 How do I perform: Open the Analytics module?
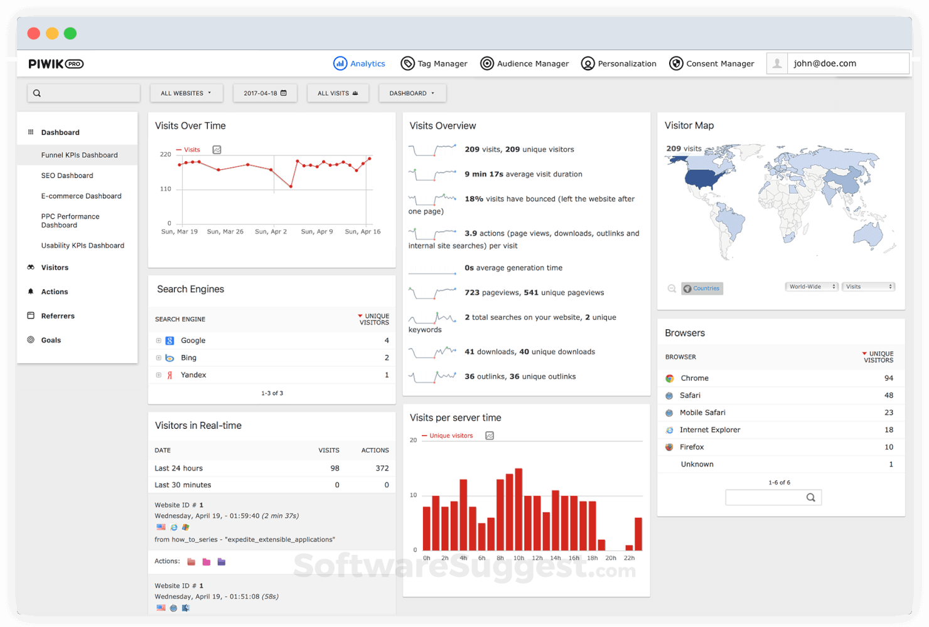(x=359, y=63)
